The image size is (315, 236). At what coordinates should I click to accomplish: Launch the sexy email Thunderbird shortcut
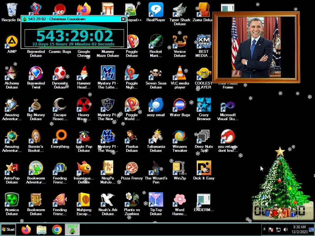point(156,107)
